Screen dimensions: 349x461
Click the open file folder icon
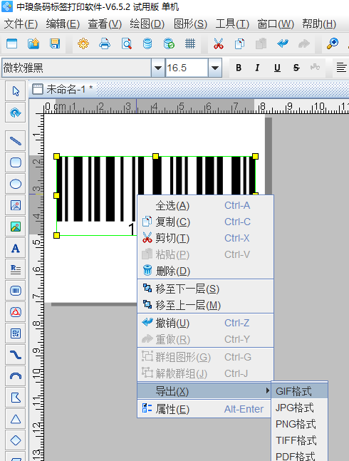(33, 43)
